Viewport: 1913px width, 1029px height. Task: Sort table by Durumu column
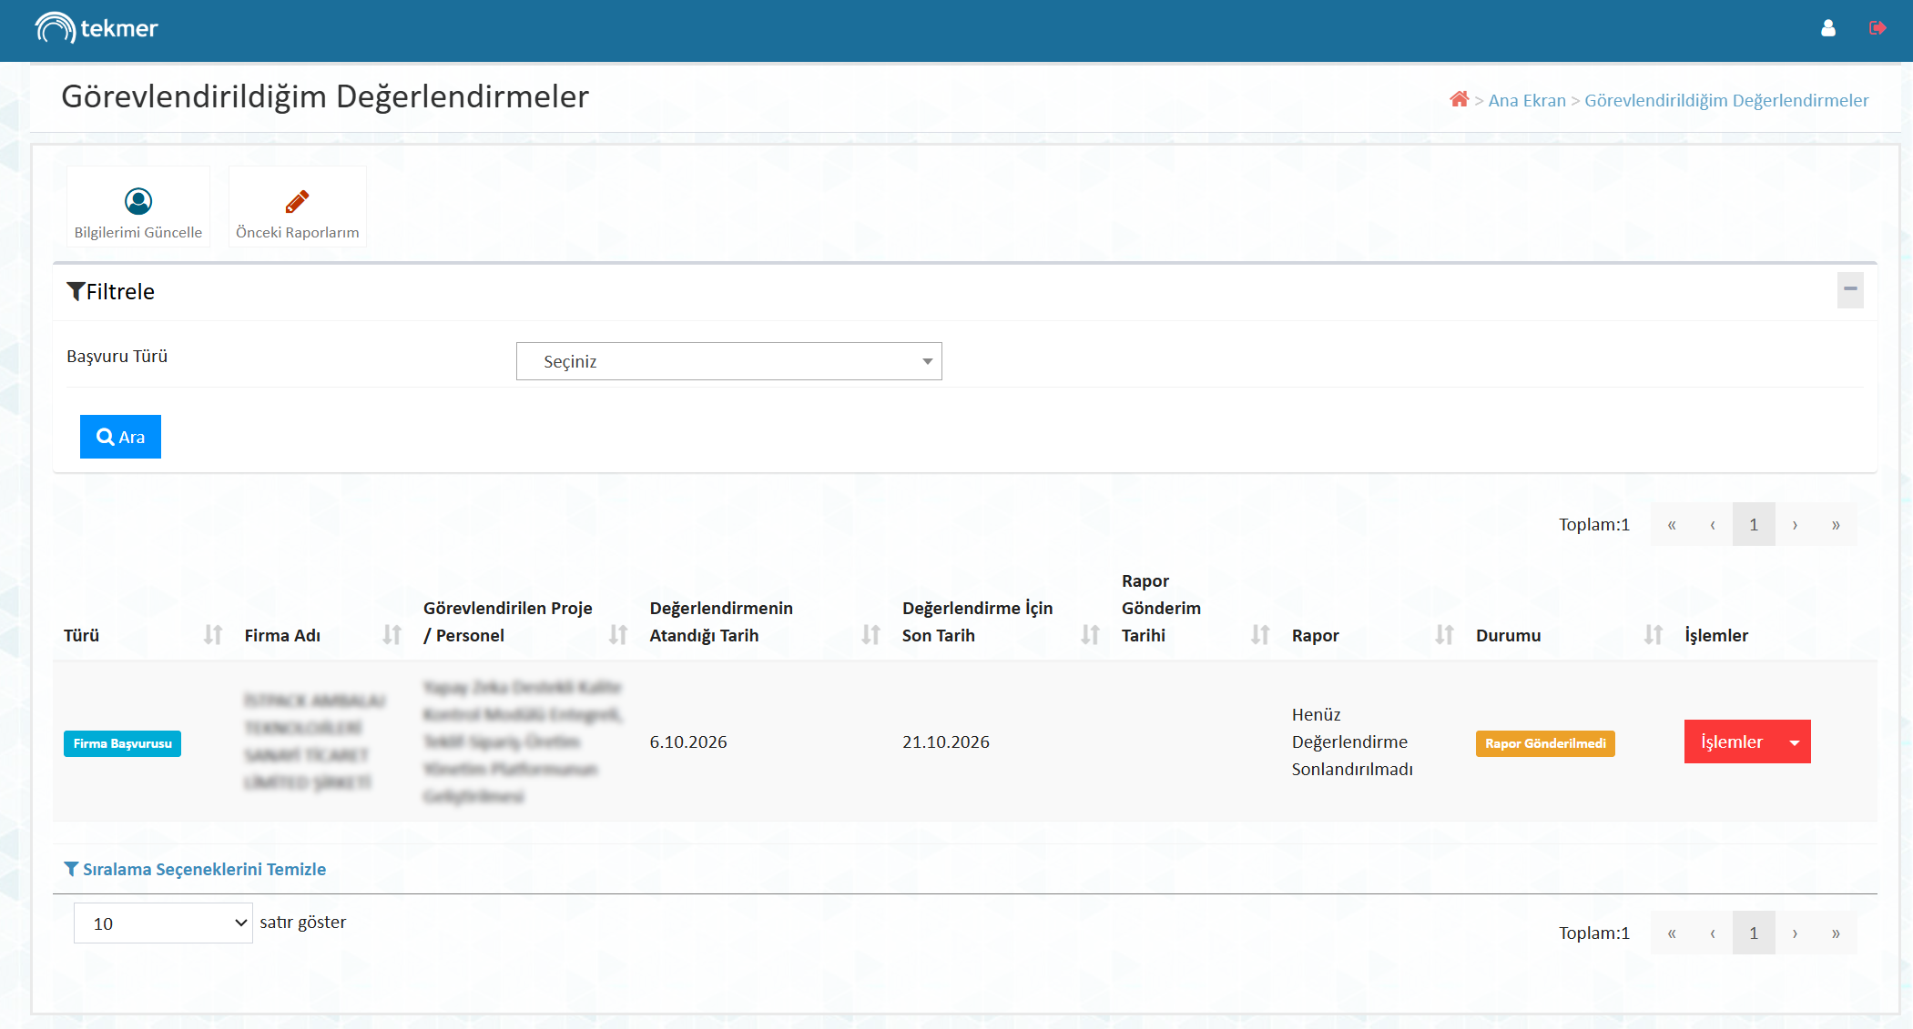click(1654, 634)
